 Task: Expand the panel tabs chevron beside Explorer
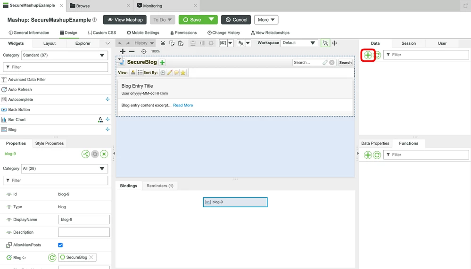point(107,43)
